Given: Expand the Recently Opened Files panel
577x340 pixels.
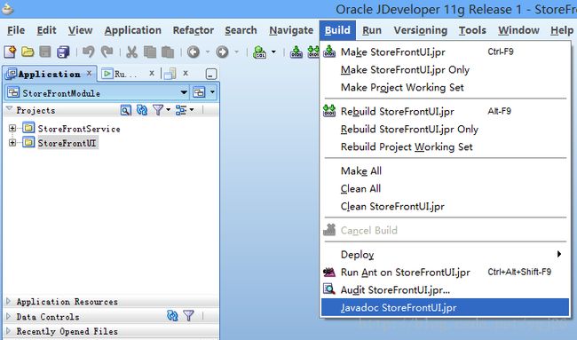Looking at the screenshot, I should click(x=9, y=331).
